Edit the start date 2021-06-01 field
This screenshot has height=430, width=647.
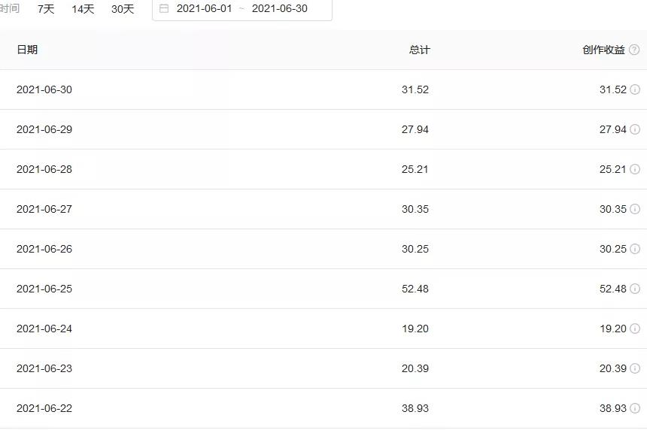[204, 9]
